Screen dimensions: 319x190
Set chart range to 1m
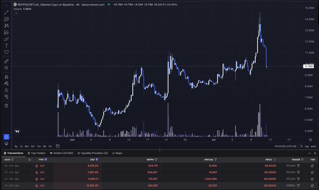[x=38, y=146]
